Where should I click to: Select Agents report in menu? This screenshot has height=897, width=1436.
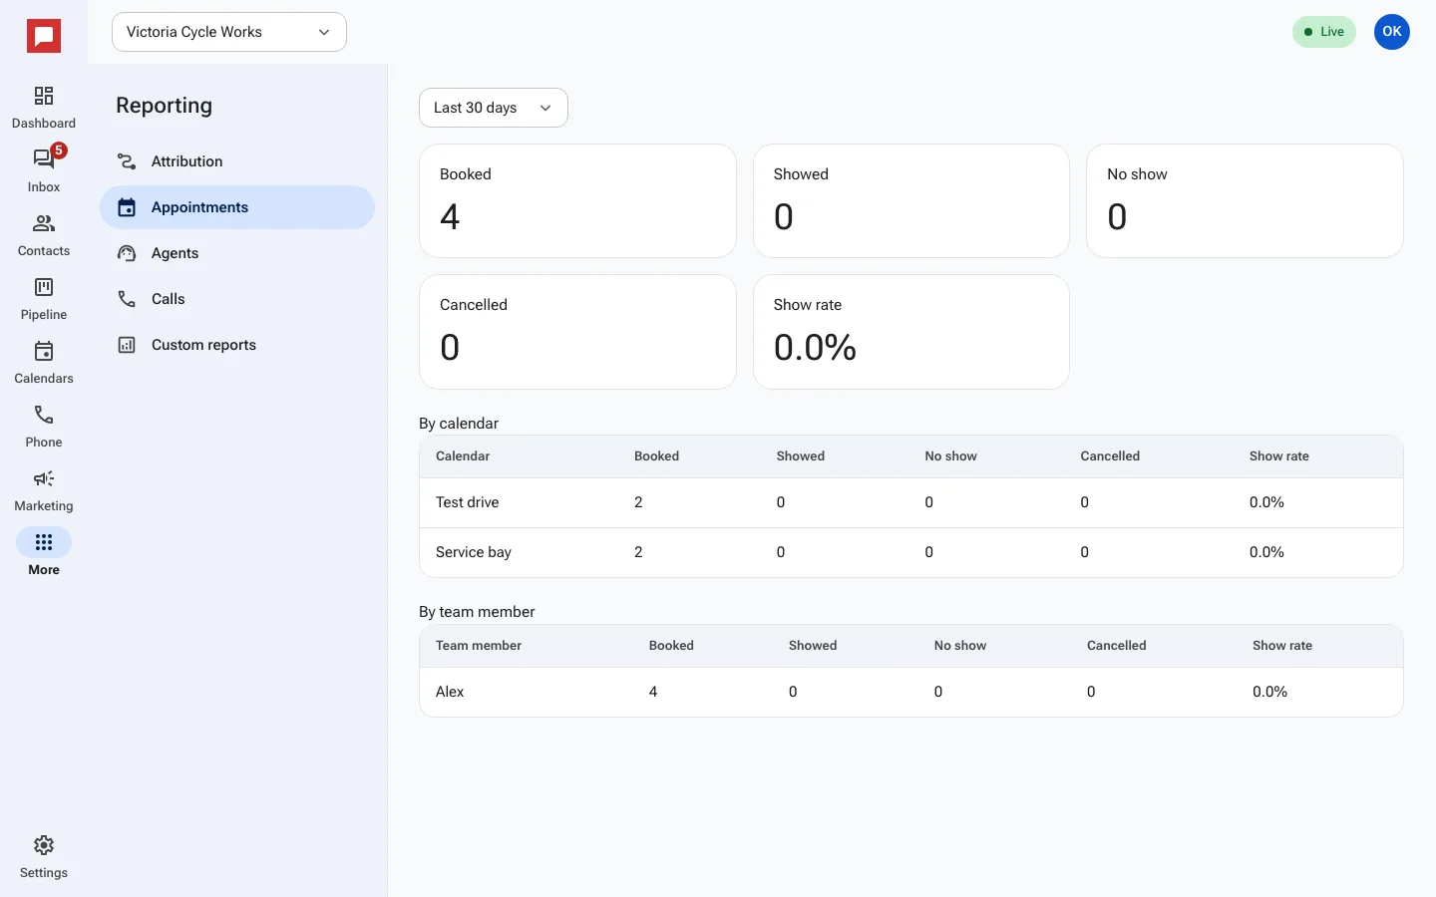point(237,253)
